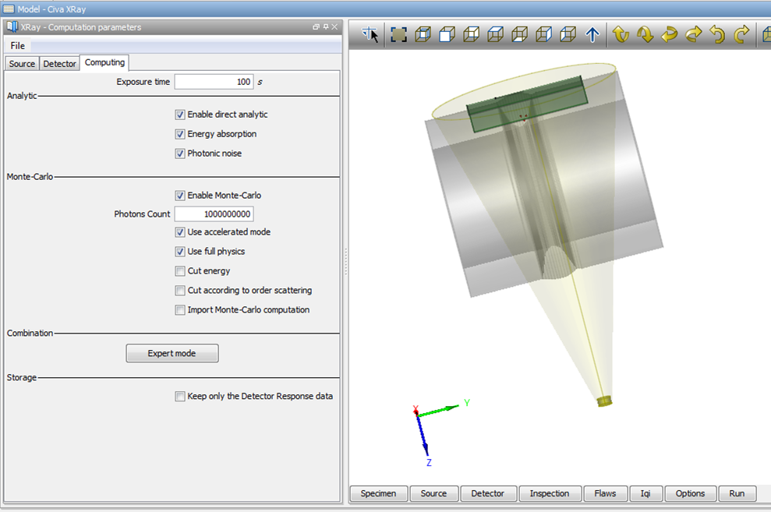This screenshot has width=771, height=512.
Task: Switch to the right-face cube view
Action: (543, 34)
